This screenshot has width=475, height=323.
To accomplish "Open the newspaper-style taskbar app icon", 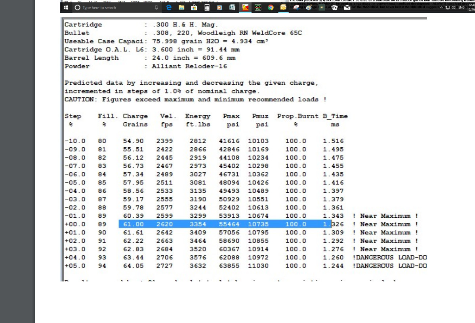I will 233,8.
